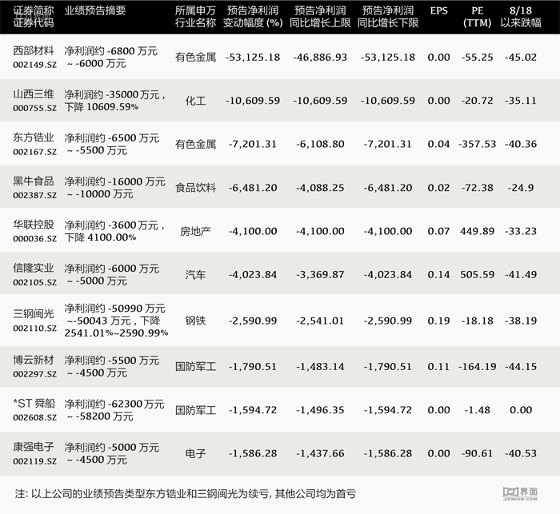Click the 8/18 以来跌幅 column header
The image size is (560, 514).
click(x=521, y=17)
